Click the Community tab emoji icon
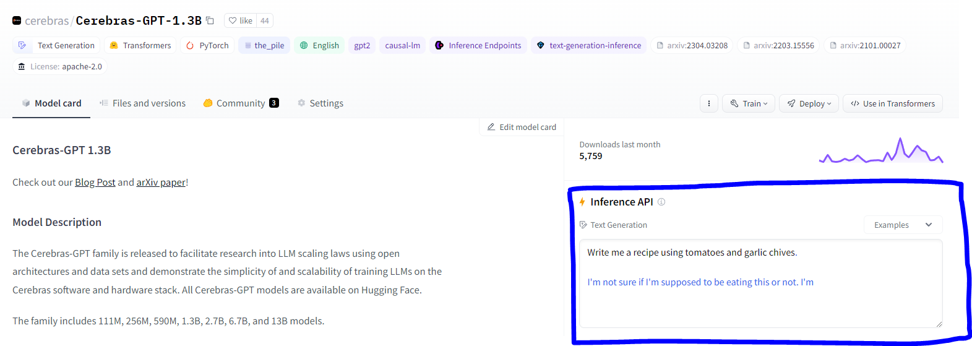Screen dimensions: 972x346 click(208, 103)
